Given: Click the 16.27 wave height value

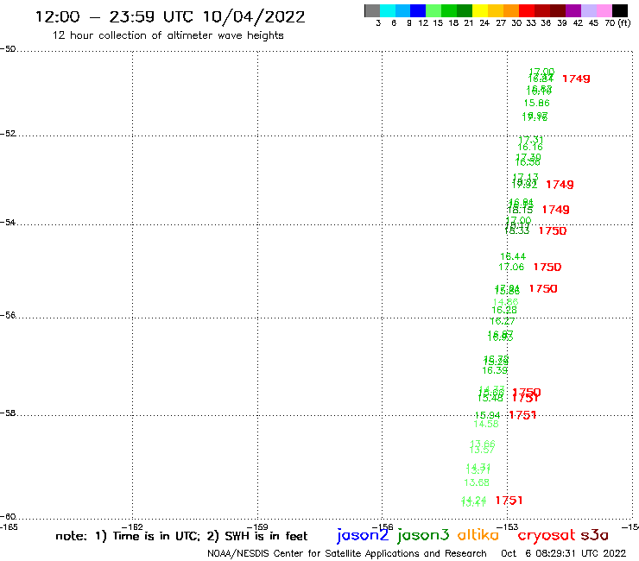Looking at the screenshot, I should 503,321.
